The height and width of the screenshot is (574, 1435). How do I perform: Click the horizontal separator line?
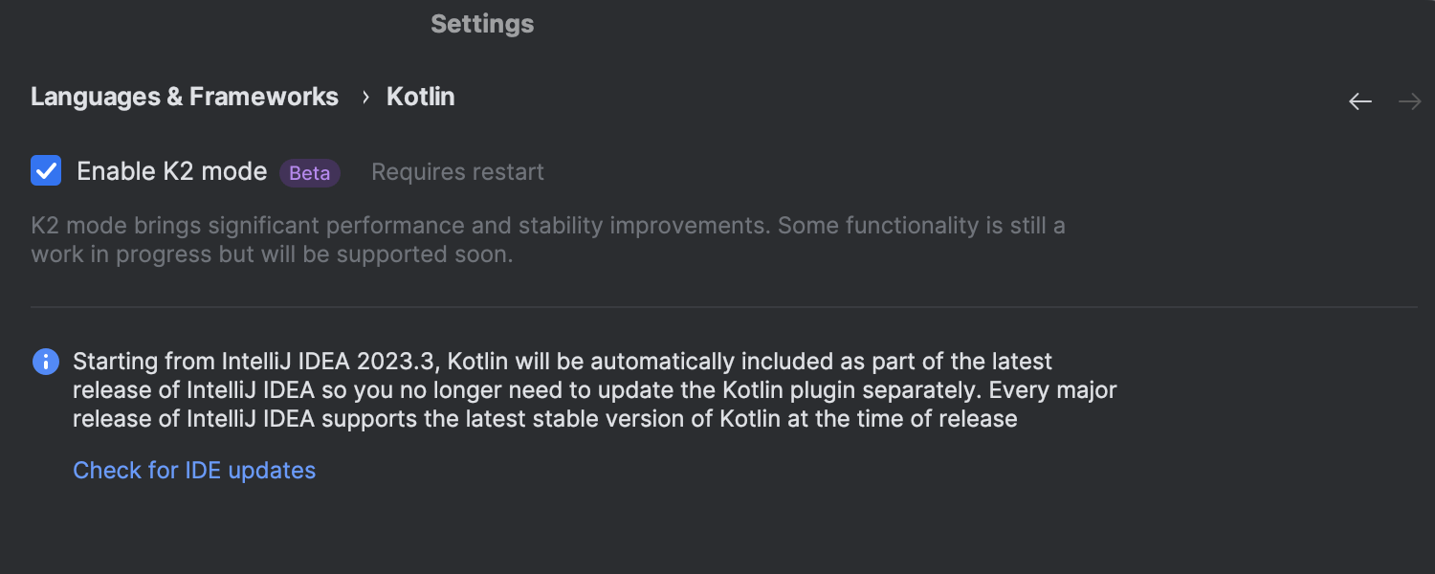click(x=723, y=307)
